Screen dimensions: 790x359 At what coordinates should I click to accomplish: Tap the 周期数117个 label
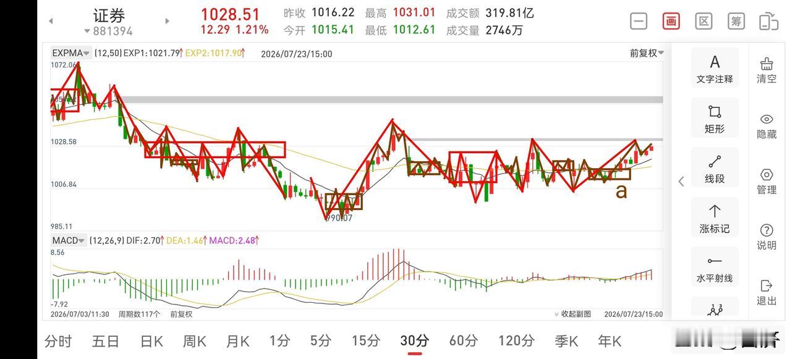click(x=139, y=314)
